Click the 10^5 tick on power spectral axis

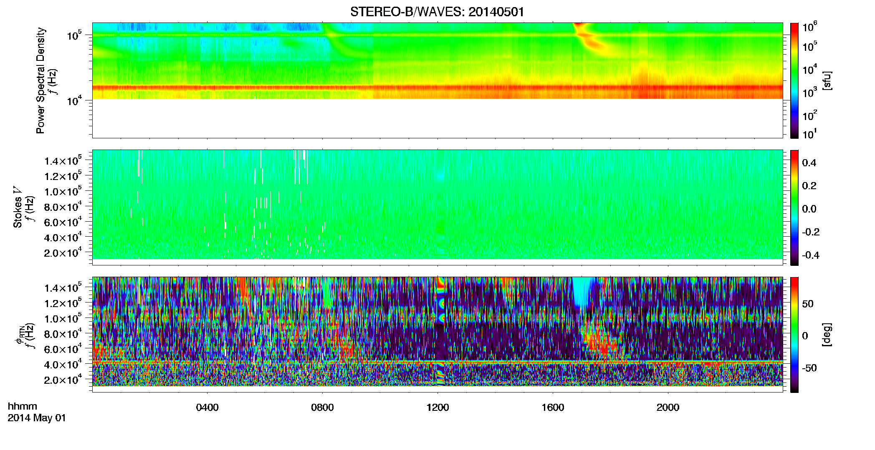coord(74,35)
